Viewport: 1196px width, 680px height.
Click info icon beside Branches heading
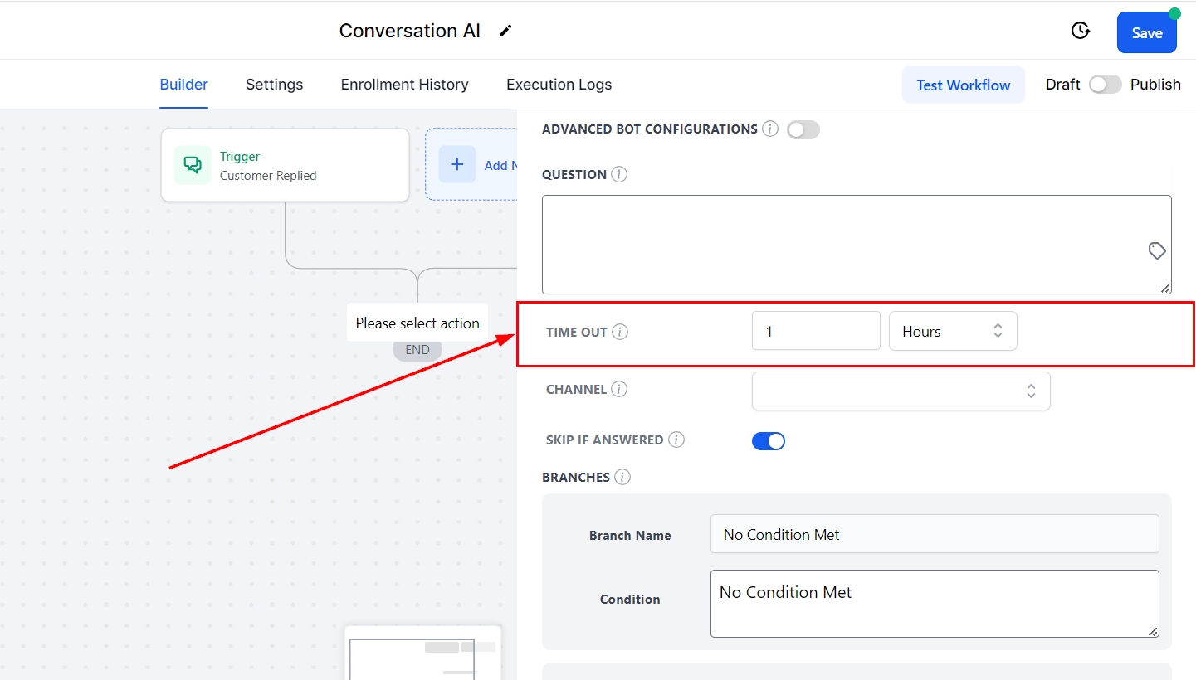click(622, 477)
